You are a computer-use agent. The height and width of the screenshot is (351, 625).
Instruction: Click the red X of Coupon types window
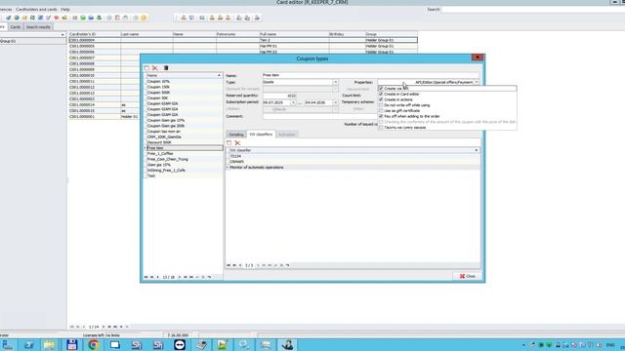[x=478, y=58]
